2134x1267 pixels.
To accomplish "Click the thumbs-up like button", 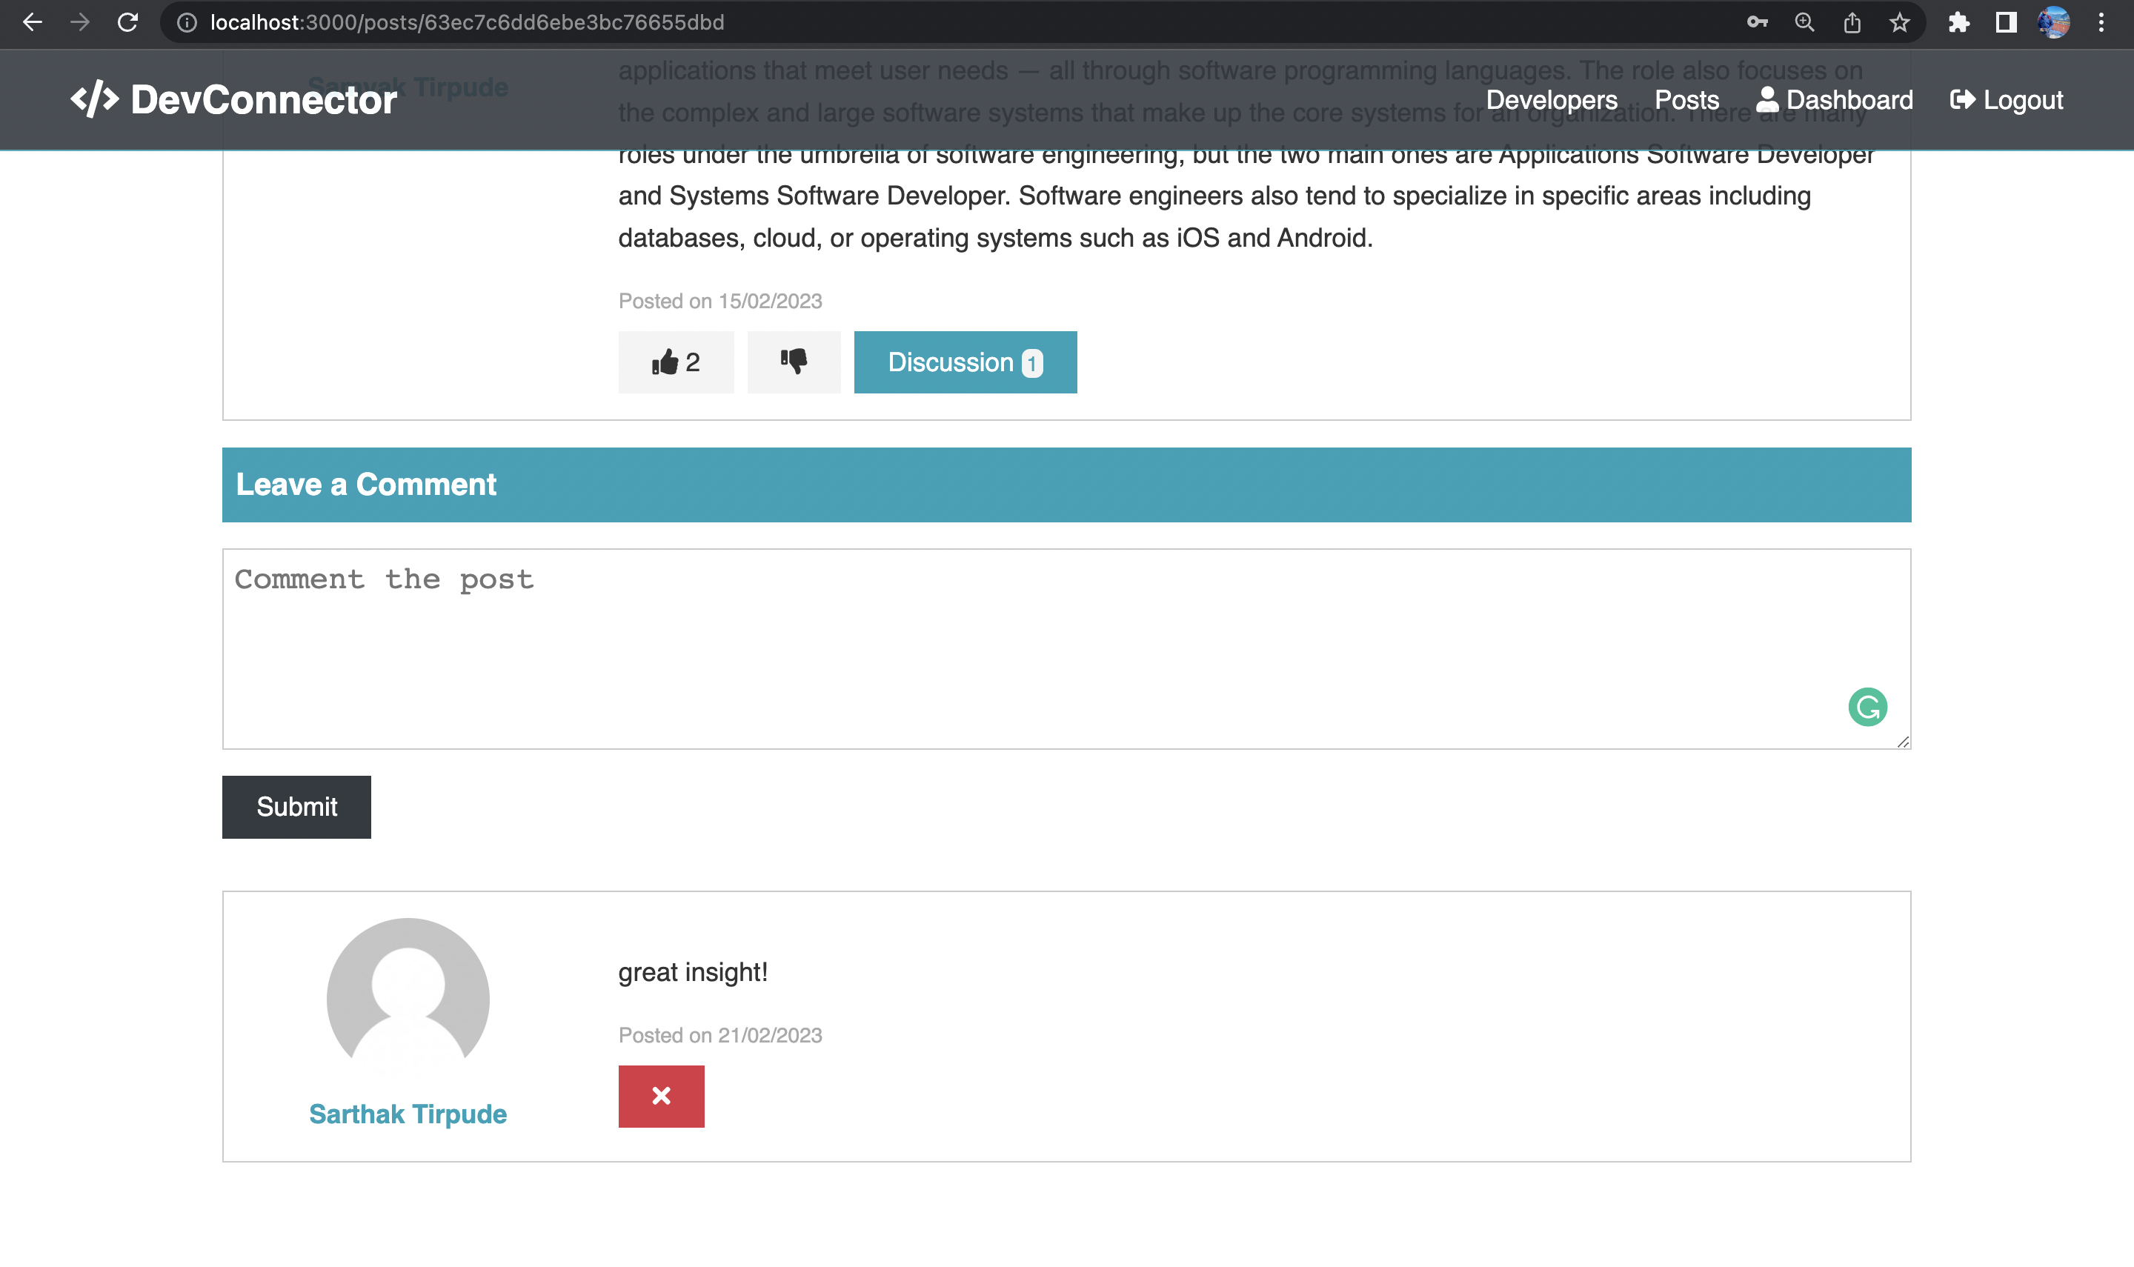I will point(675,362).
